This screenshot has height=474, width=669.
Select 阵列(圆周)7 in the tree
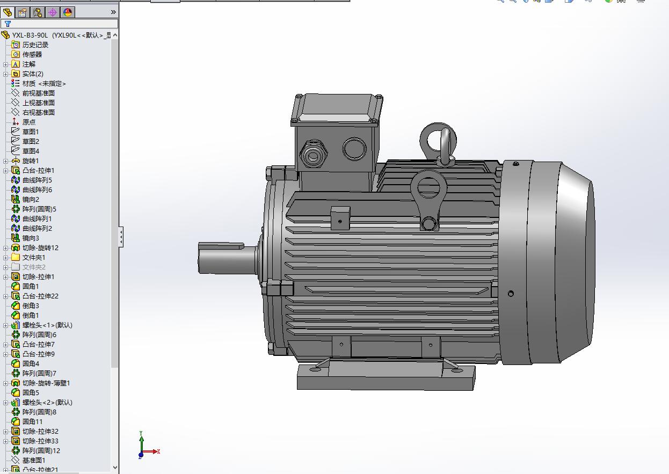coord(39,373)
